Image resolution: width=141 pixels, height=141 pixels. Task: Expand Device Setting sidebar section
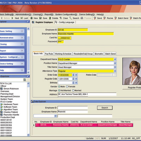pyautogui.click(x=22, y=63)
